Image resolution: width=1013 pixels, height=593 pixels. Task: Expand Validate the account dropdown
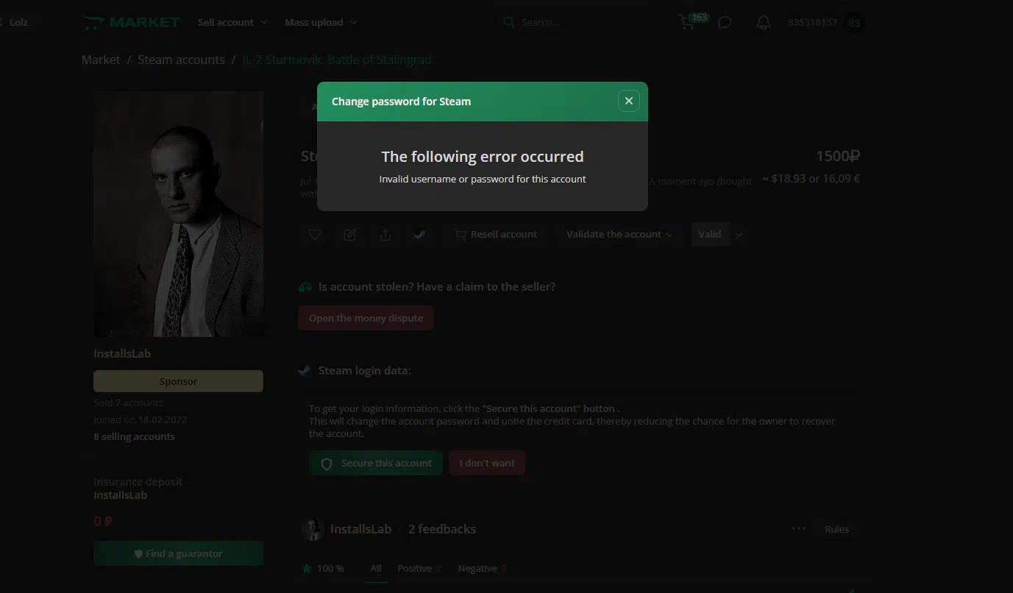(x=619, y=235)
